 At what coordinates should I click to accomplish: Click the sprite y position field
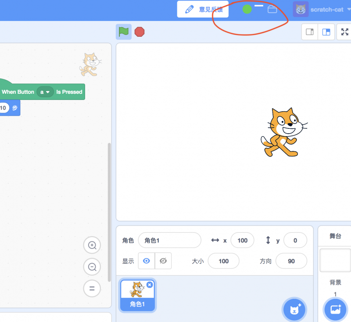(x=295, y=240)
